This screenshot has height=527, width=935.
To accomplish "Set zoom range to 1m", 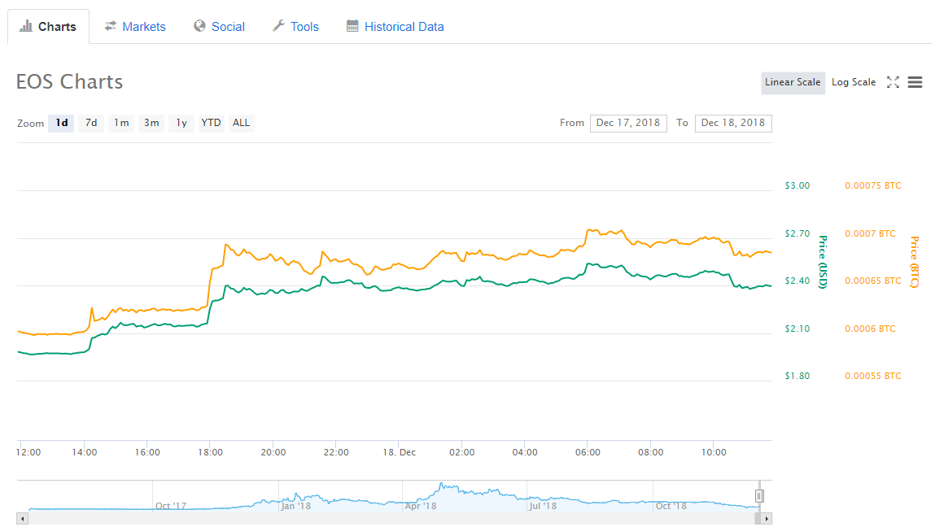I will click(x=121, y=123).
